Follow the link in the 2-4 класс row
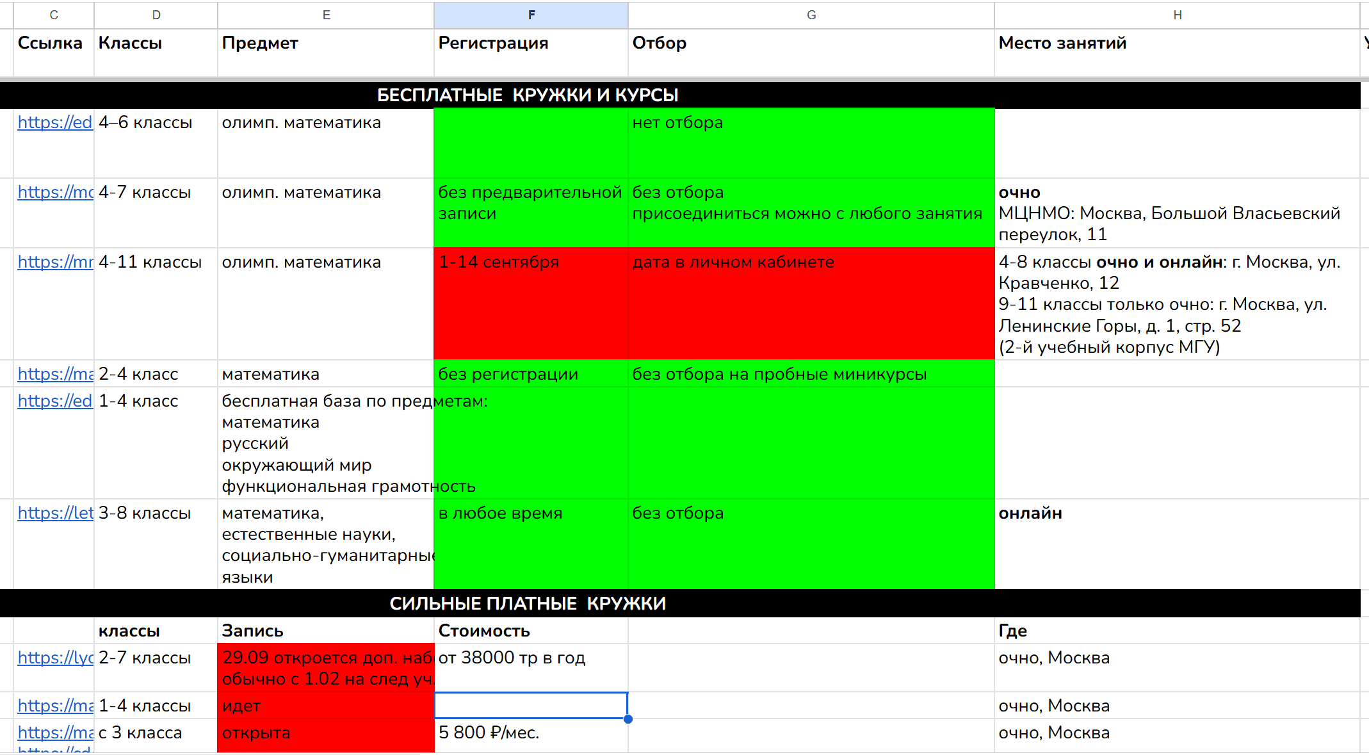 click(55, 374)
